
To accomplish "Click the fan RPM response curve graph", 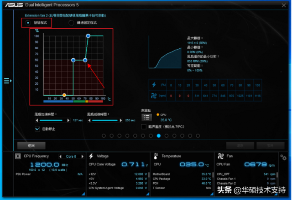I will point(165,52).
